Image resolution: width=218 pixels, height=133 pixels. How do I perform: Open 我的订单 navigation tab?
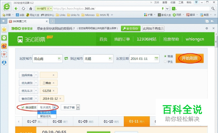click(122, 39)
